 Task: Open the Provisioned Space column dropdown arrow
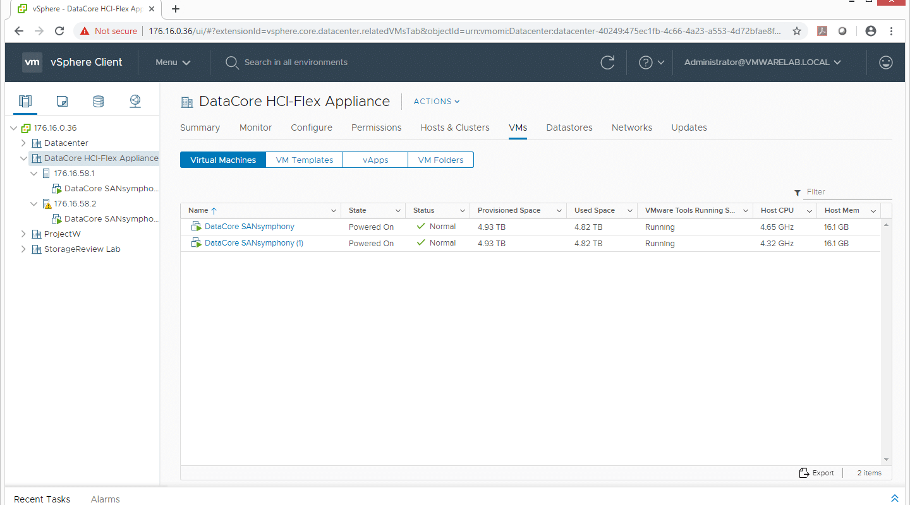[x=559, y=211]
